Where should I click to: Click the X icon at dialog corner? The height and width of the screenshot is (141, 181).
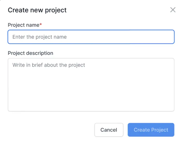[x=173, y=10]
